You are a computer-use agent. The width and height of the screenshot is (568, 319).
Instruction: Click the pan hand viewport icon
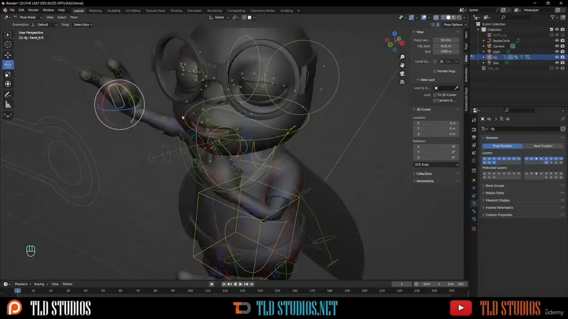point(402,65)
